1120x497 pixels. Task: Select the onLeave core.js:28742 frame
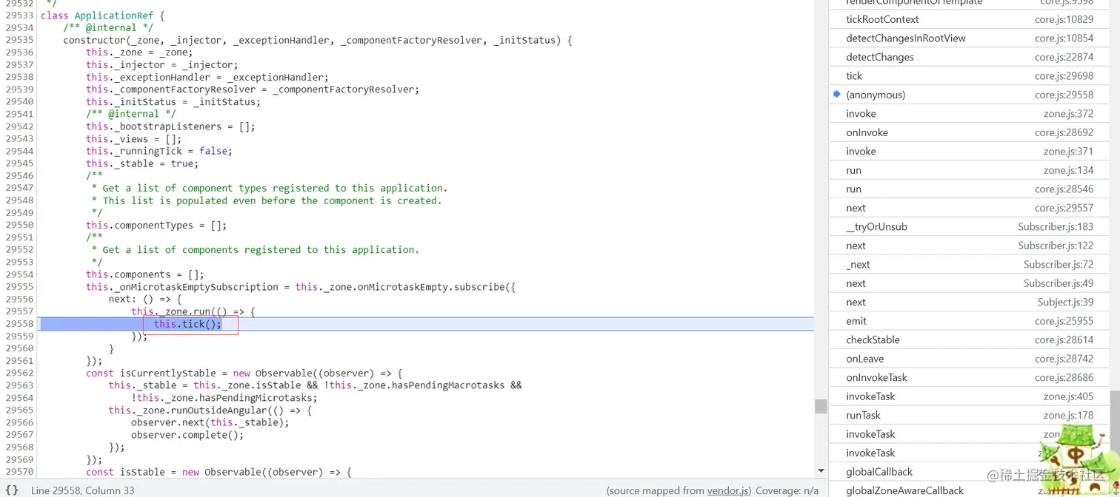point(970,359)
